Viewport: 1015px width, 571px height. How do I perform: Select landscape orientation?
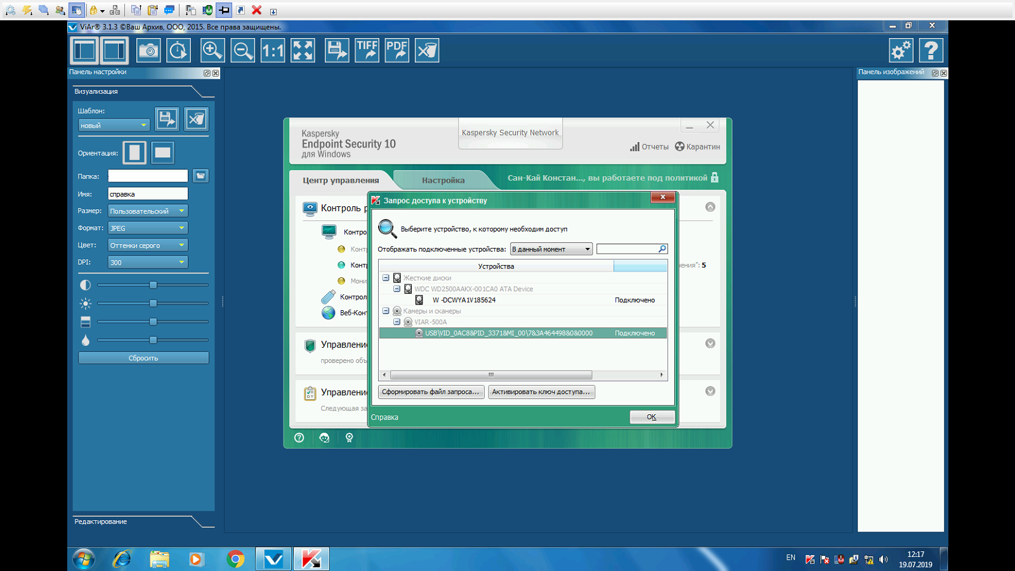[x=162, y=152]
